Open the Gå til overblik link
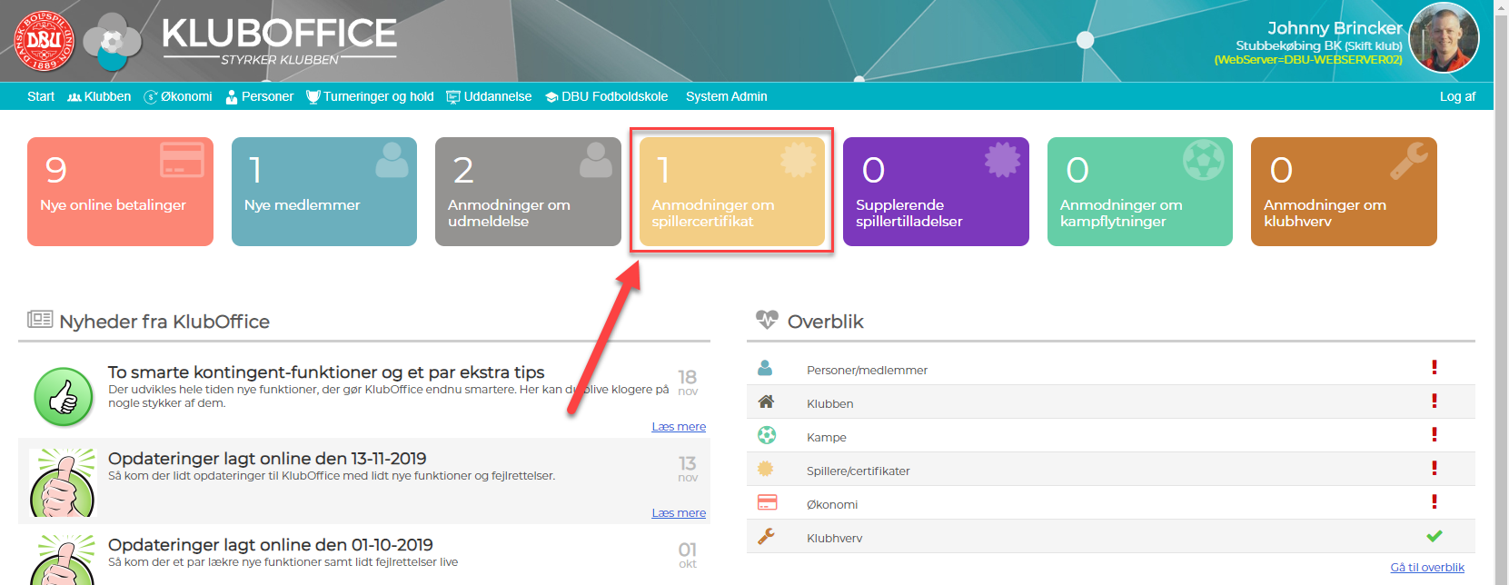 point(1426,567)
